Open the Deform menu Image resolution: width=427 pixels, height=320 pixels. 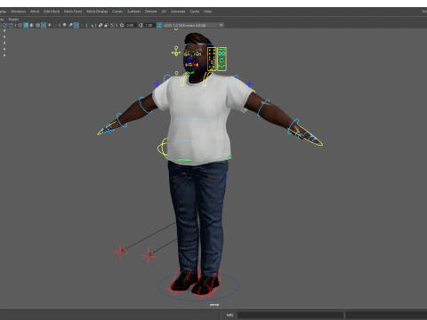(x=150, y=12)
